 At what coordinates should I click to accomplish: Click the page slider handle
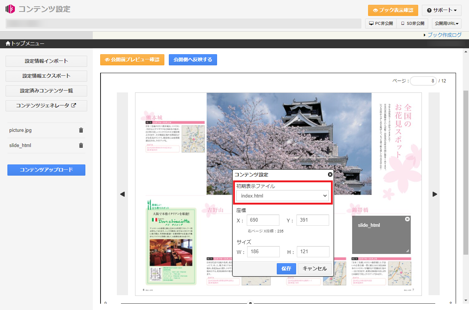pos(250,303)
